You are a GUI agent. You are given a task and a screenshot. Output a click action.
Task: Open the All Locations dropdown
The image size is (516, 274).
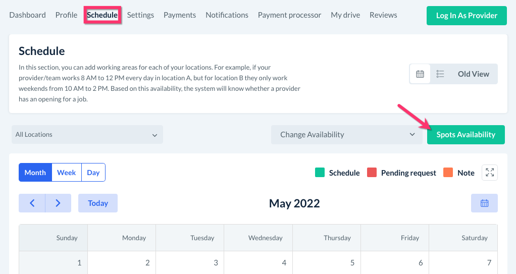(x=87, y=135)
